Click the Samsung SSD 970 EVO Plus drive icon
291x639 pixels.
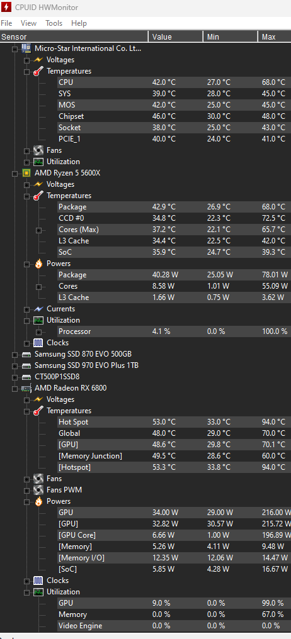click(26, 365)
